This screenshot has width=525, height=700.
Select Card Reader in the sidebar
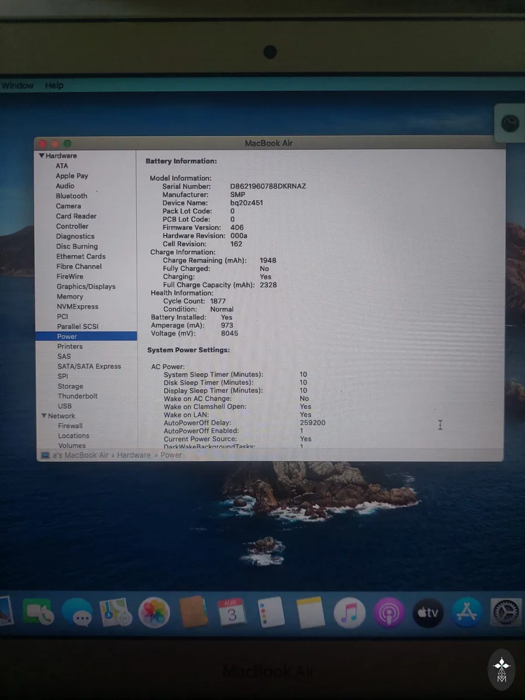pyautogui.click(x=76, y=216)
